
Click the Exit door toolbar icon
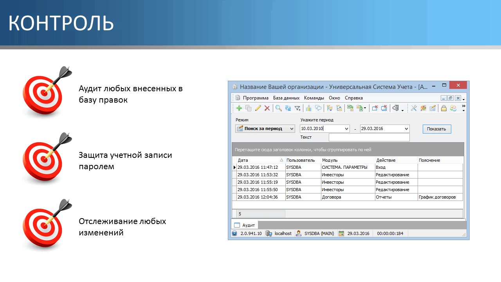point(396,108)
